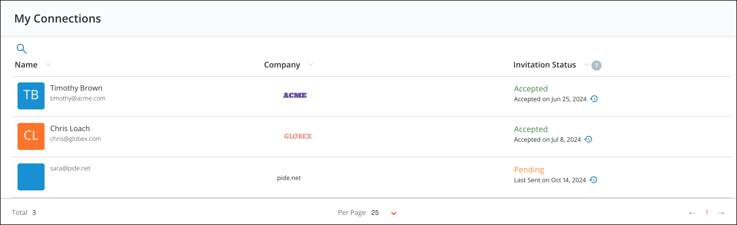The width and height of the screenshot is (737, 225).
Task: Click the blank avatar for sara@pide.net
Action: click(x=31, y=177)
